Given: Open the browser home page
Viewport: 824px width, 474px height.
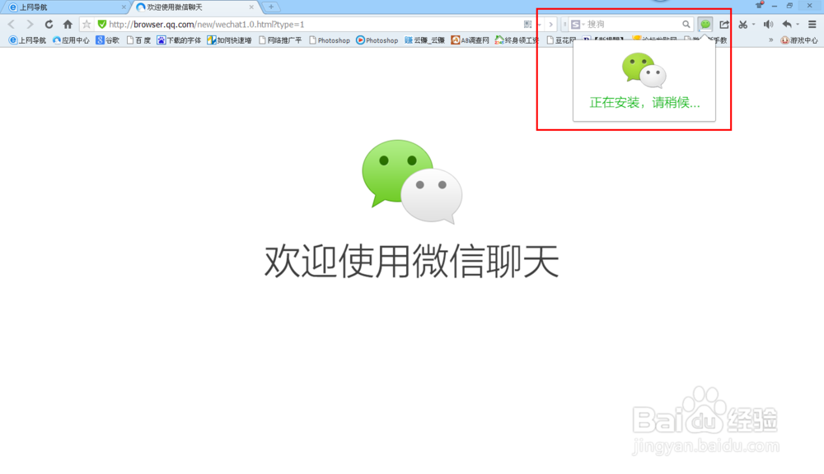Looking at the screenshot, I should pyautogui.click(x=68, y=24).
